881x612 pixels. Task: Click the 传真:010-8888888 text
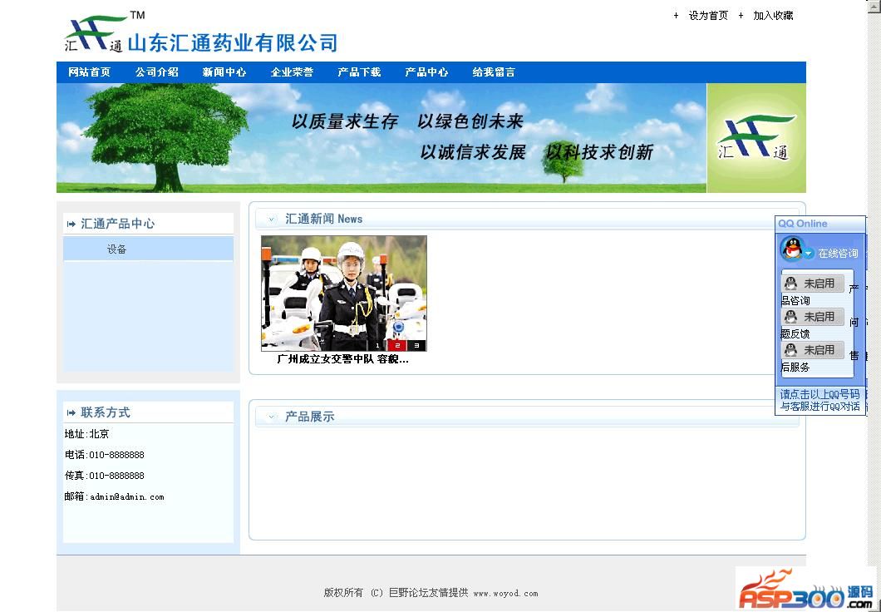coord(105,476)
